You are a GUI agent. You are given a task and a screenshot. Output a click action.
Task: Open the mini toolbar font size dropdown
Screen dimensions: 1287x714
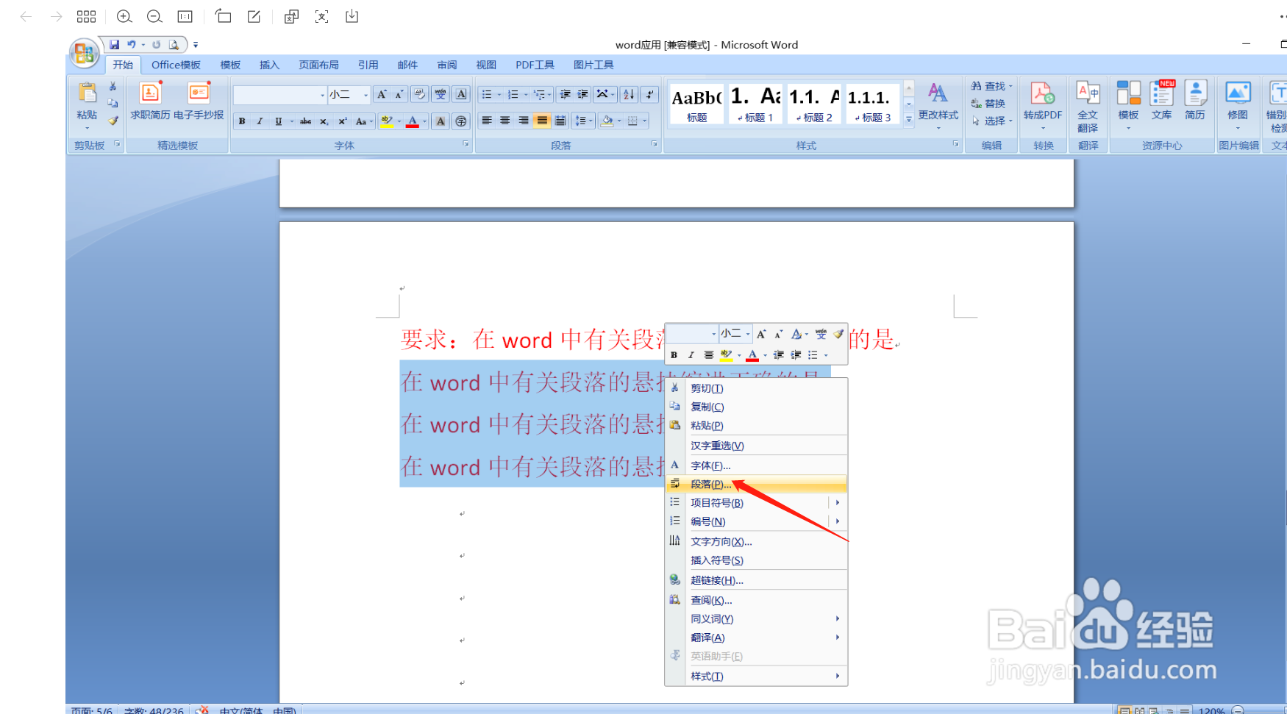click(x=748, y=334)
